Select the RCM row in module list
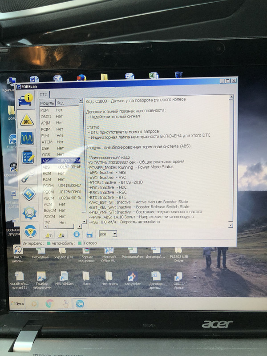The image size is (267, 356). (61, 173)
